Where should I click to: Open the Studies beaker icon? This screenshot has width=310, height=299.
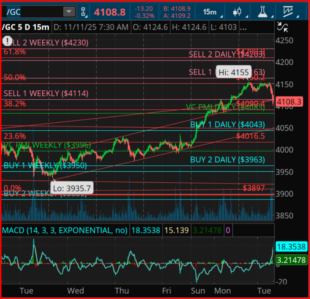coord(262,11)
